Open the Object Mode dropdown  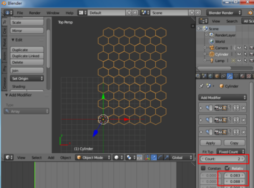[93, 158]
